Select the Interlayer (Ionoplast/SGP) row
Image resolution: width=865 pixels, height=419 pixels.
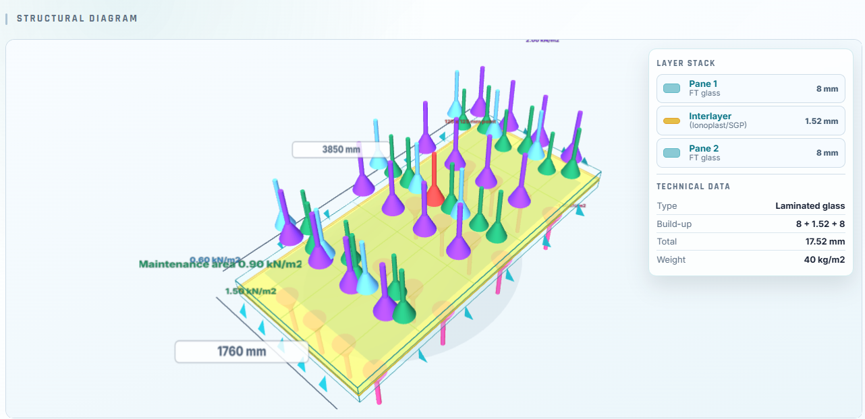point(750,121)
